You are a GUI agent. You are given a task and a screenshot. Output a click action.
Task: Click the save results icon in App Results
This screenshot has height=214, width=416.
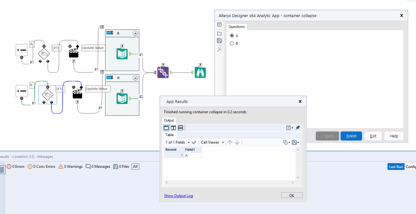294,142
